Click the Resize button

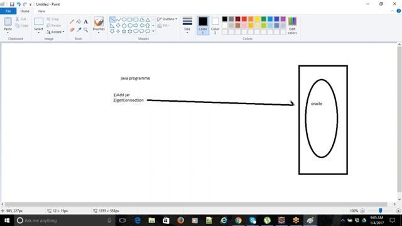coord(54,25)
